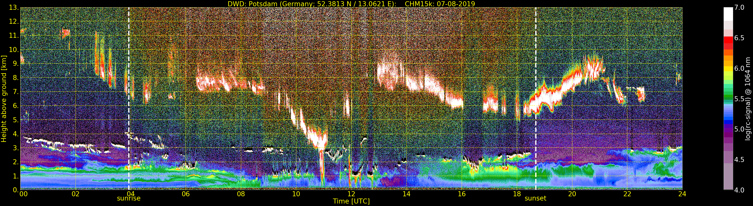Click the "sunset" label below the time axis
This screenshot has width=753, height=206.
click(x=535, y=198)
